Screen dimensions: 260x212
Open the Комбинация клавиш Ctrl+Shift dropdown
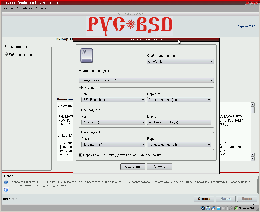click(180, 61)
